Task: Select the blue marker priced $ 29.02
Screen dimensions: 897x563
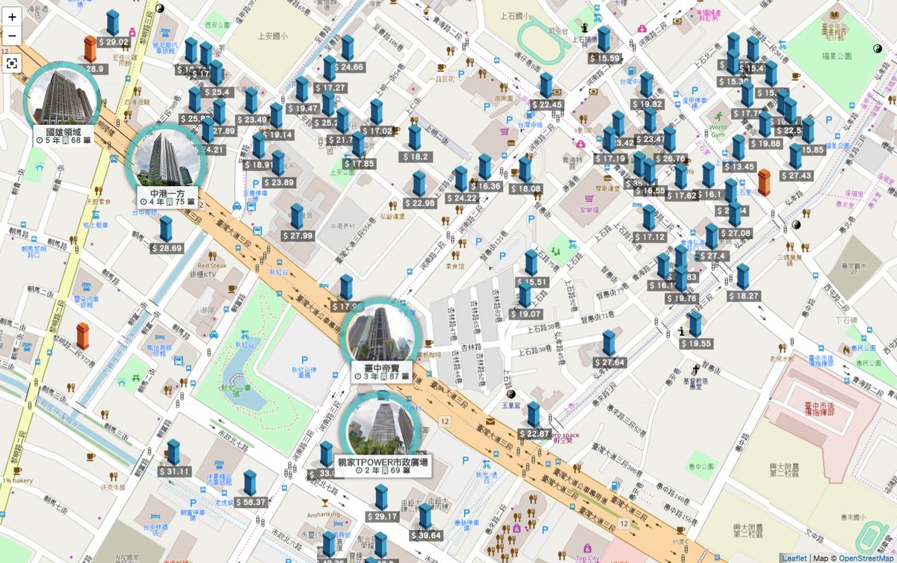Action: click(x=112, y=23)
